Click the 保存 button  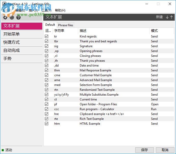coord(144,150)
